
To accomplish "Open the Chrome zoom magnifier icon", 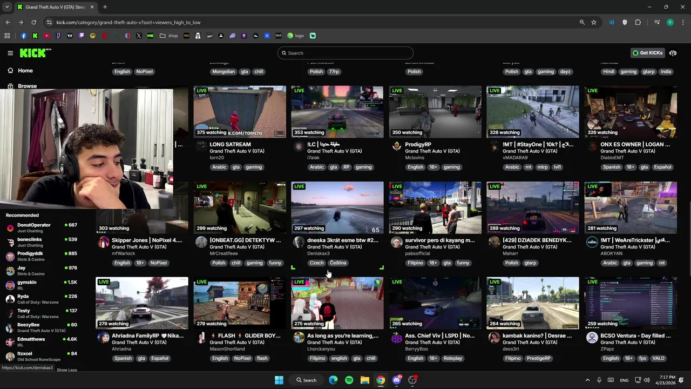I will coord(582,22).
